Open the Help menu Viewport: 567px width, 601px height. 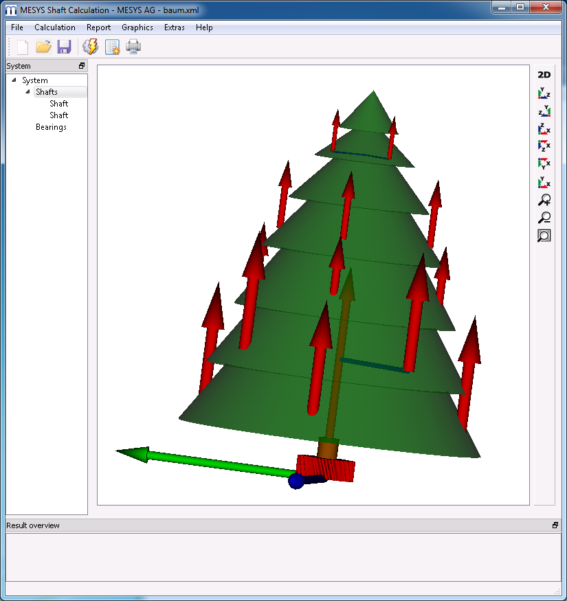click(204, 27)
